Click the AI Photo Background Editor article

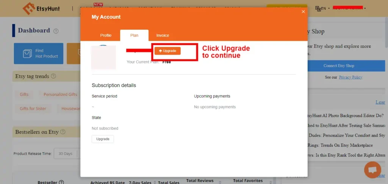(x=346, y=115)
